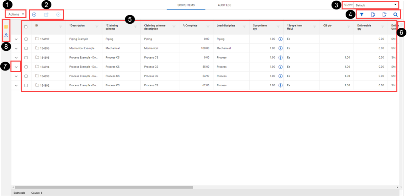Expand row 154894 with chevron
This screenshot has width=407, height=196.
[16, 67]
